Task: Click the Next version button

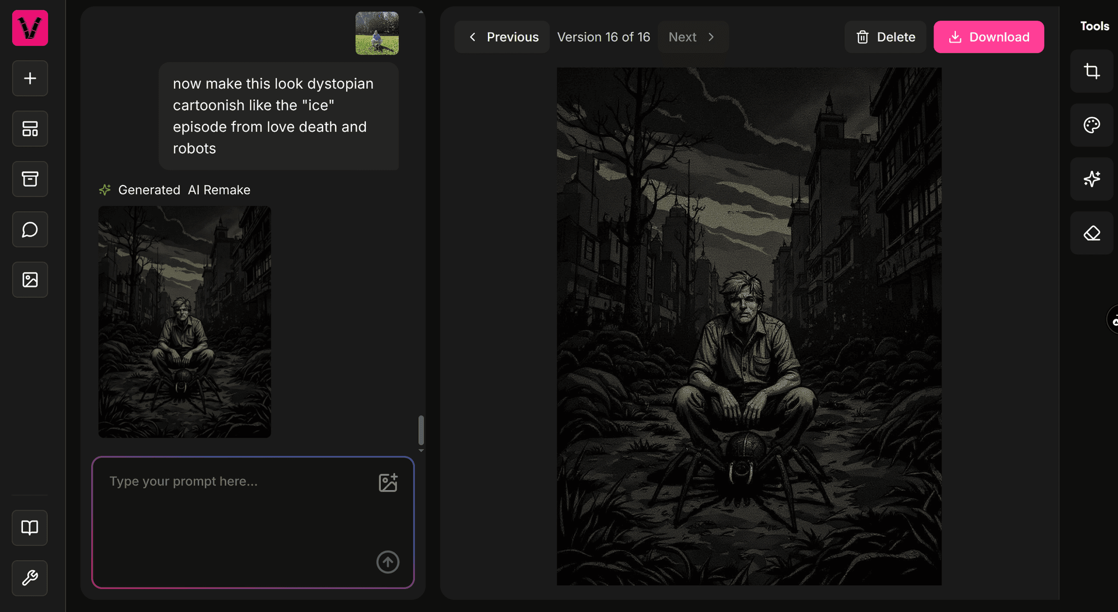Action: (x=692, y=37)
